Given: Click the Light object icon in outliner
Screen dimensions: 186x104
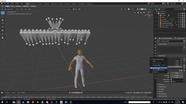Looking at the screenshot, I should 161,17.
